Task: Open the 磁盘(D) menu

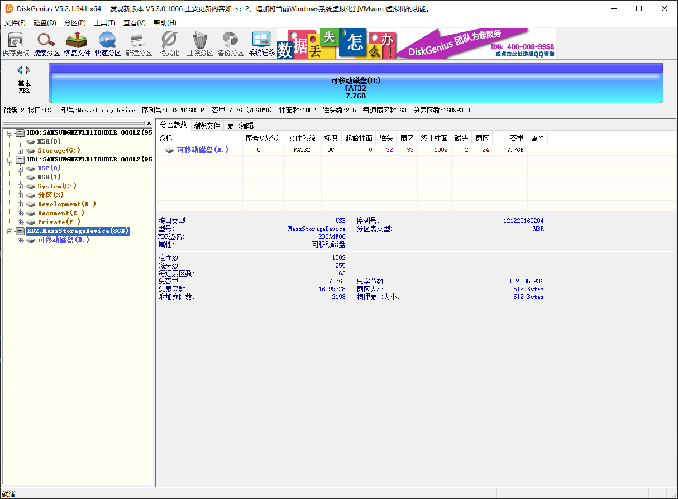Action: pos(45,23)
